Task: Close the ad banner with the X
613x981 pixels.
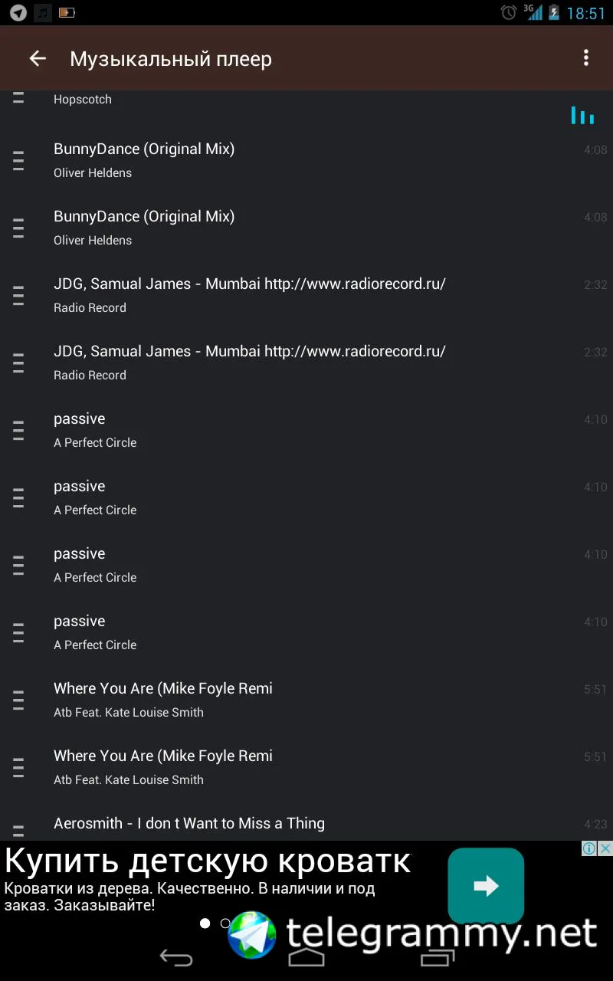Action: click(605, 848)
